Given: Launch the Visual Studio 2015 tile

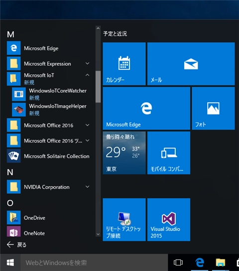Looking at the screenshot, I should click(x=169, y=220).
